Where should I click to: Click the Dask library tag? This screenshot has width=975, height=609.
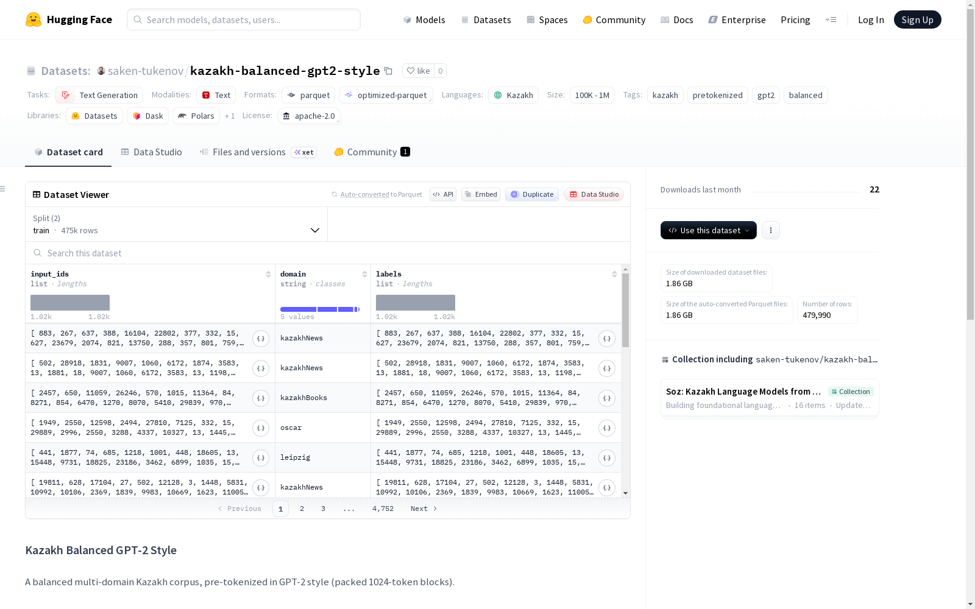147,116
